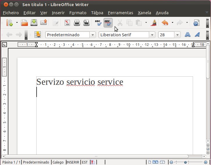
Task: Export directly as PDF icon
Action: pyautogui.click(x=67, y=23)
